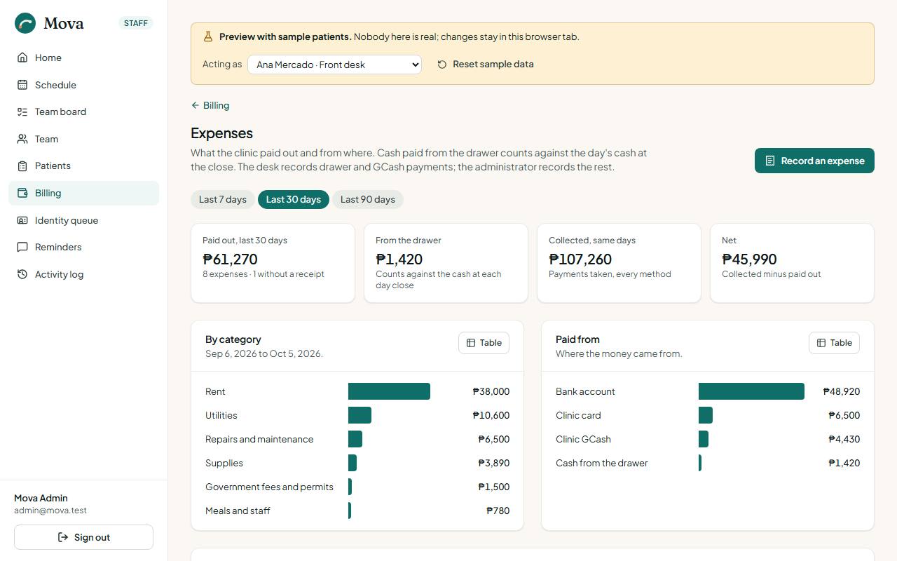Open Schedule via its calendar icon

click(22, 85)
